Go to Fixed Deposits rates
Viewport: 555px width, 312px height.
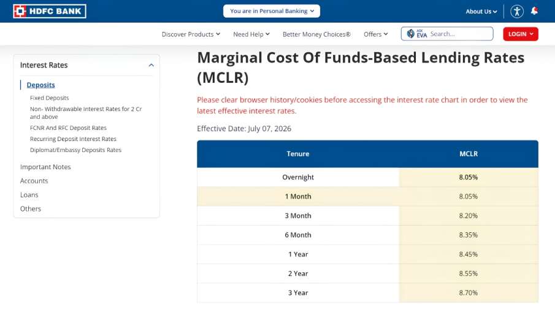tap(49, 98)
